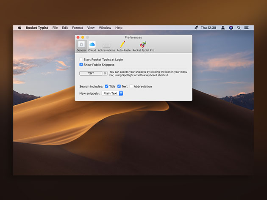Open the Rocket Typist app menu

point(37,28)
